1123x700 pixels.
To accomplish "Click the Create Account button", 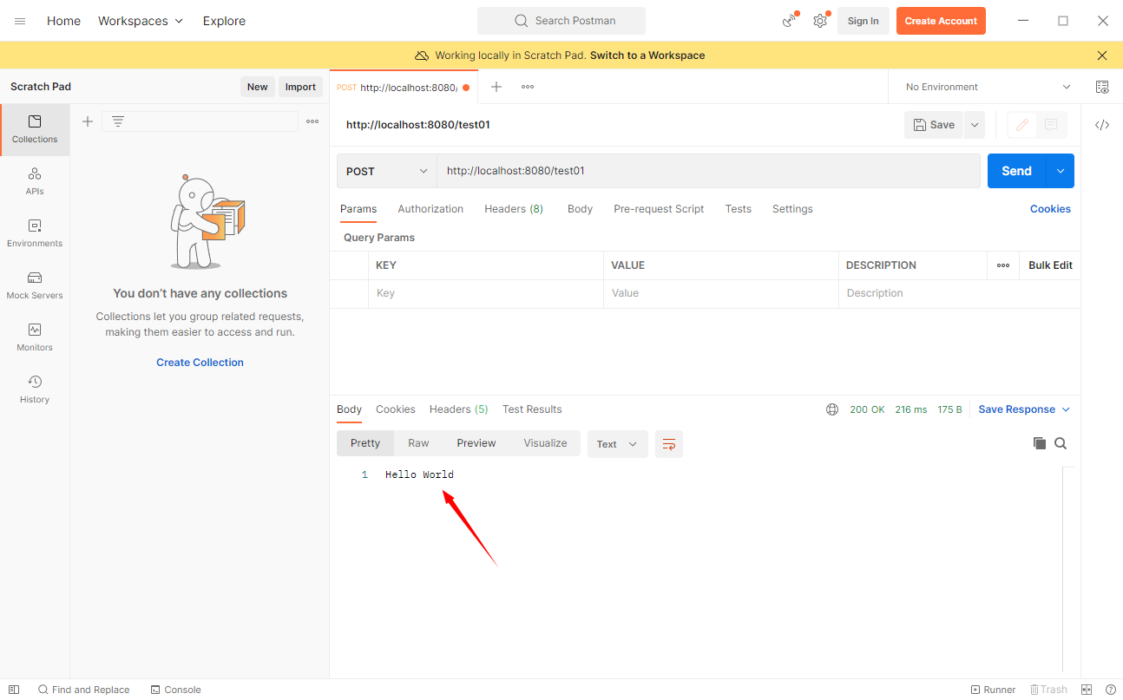I will coord(941,21).
